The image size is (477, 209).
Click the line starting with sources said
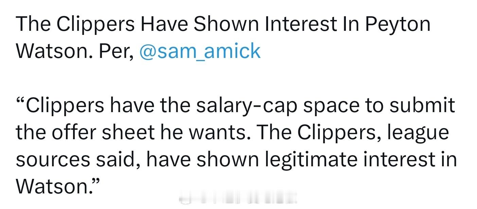(236, 160)
